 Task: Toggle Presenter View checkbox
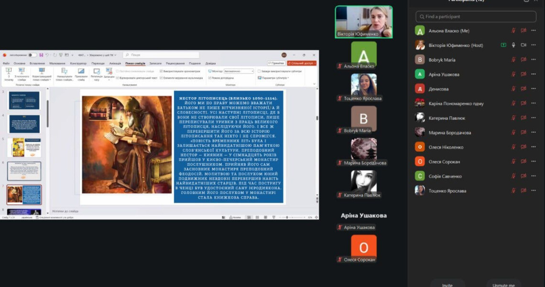(209, 78)
